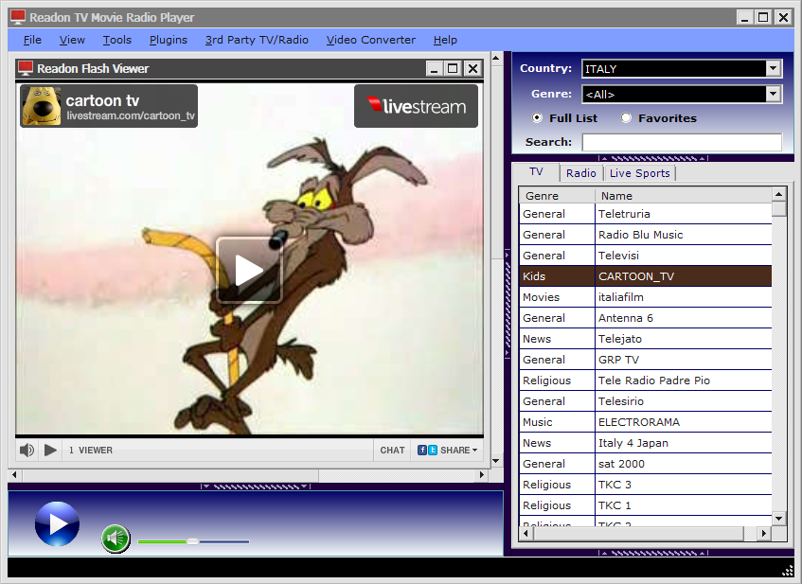Viewport: 802px width, 584px height.
Task: Click channel list scroll up arrow
Action: (x=778, y=194)
